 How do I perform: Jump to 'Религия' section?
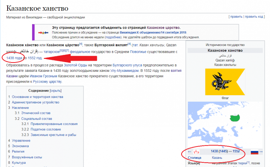(18, 152)
